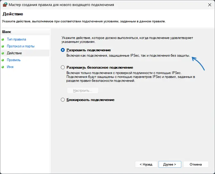Click the greyed-out Настроить... button
Screen dimensions: 215x174
point(82,91)
